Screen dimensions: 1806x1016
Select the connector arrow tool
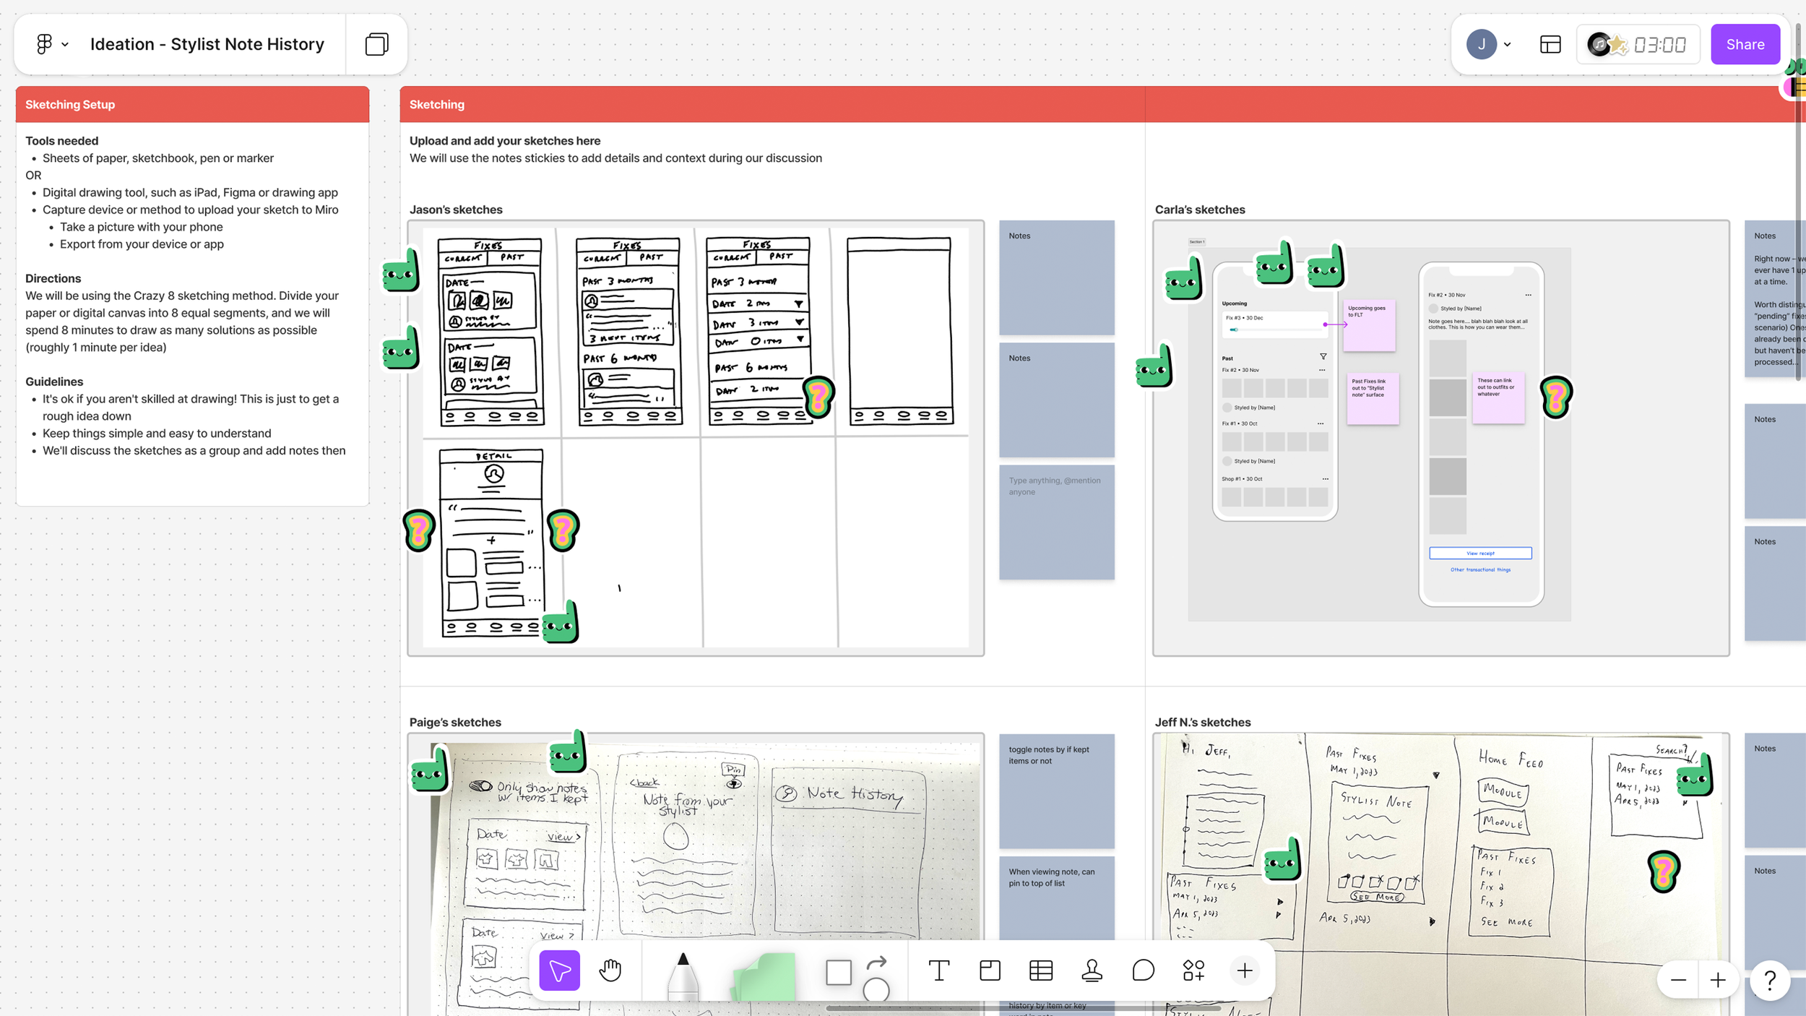(x=876, y=963)
